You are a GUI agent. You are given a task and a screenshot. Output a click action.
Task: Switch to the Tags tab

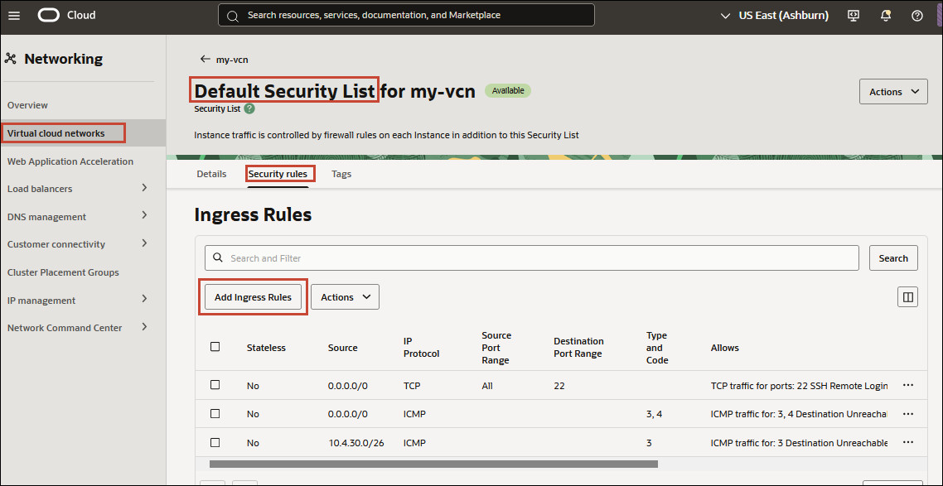[x=341, y=174]
